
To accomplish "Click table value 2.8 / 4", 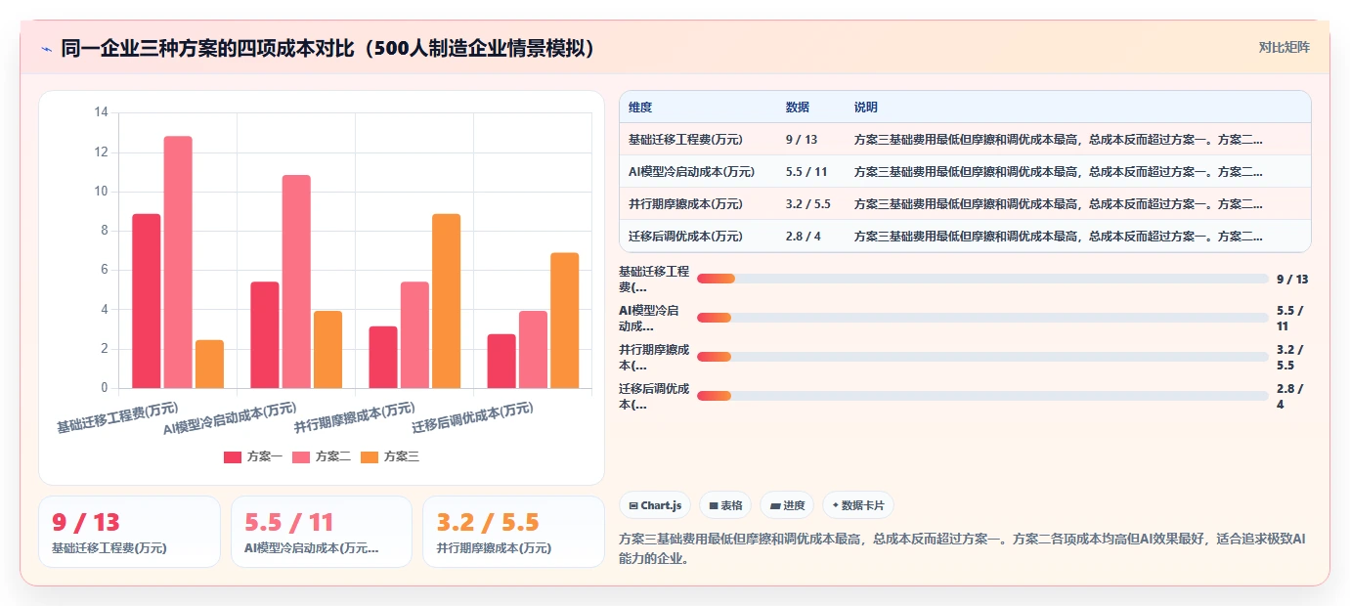I will pos(803,237).
